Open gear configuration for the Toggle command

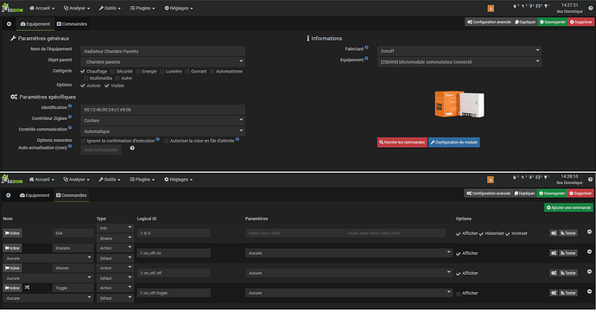point(554,293)
